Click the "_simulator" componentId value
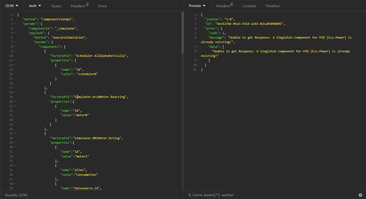The height and width of the screenshot is (199, 366). (66, 29)
